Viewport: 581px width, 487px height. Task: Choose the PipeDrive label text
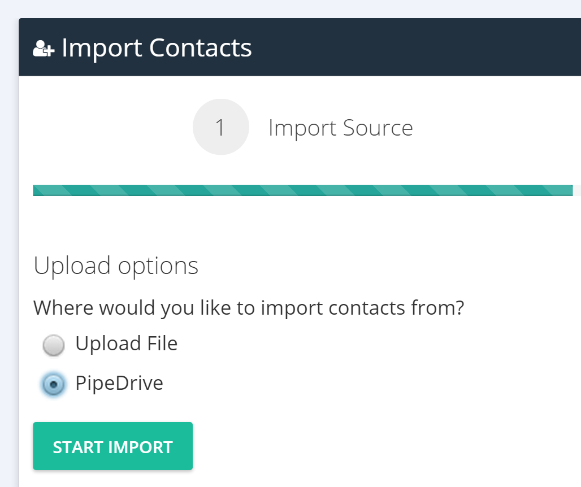click(x=119, y=383)
